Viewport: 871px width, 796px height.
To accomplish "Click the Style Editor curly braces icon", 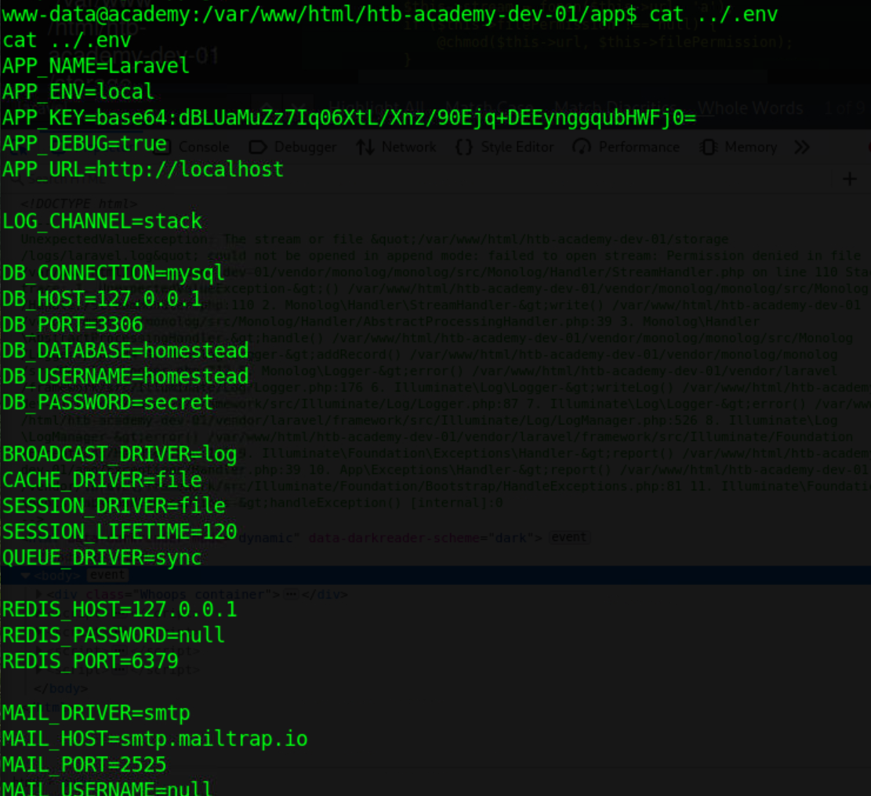I will [x=464, y=147].
